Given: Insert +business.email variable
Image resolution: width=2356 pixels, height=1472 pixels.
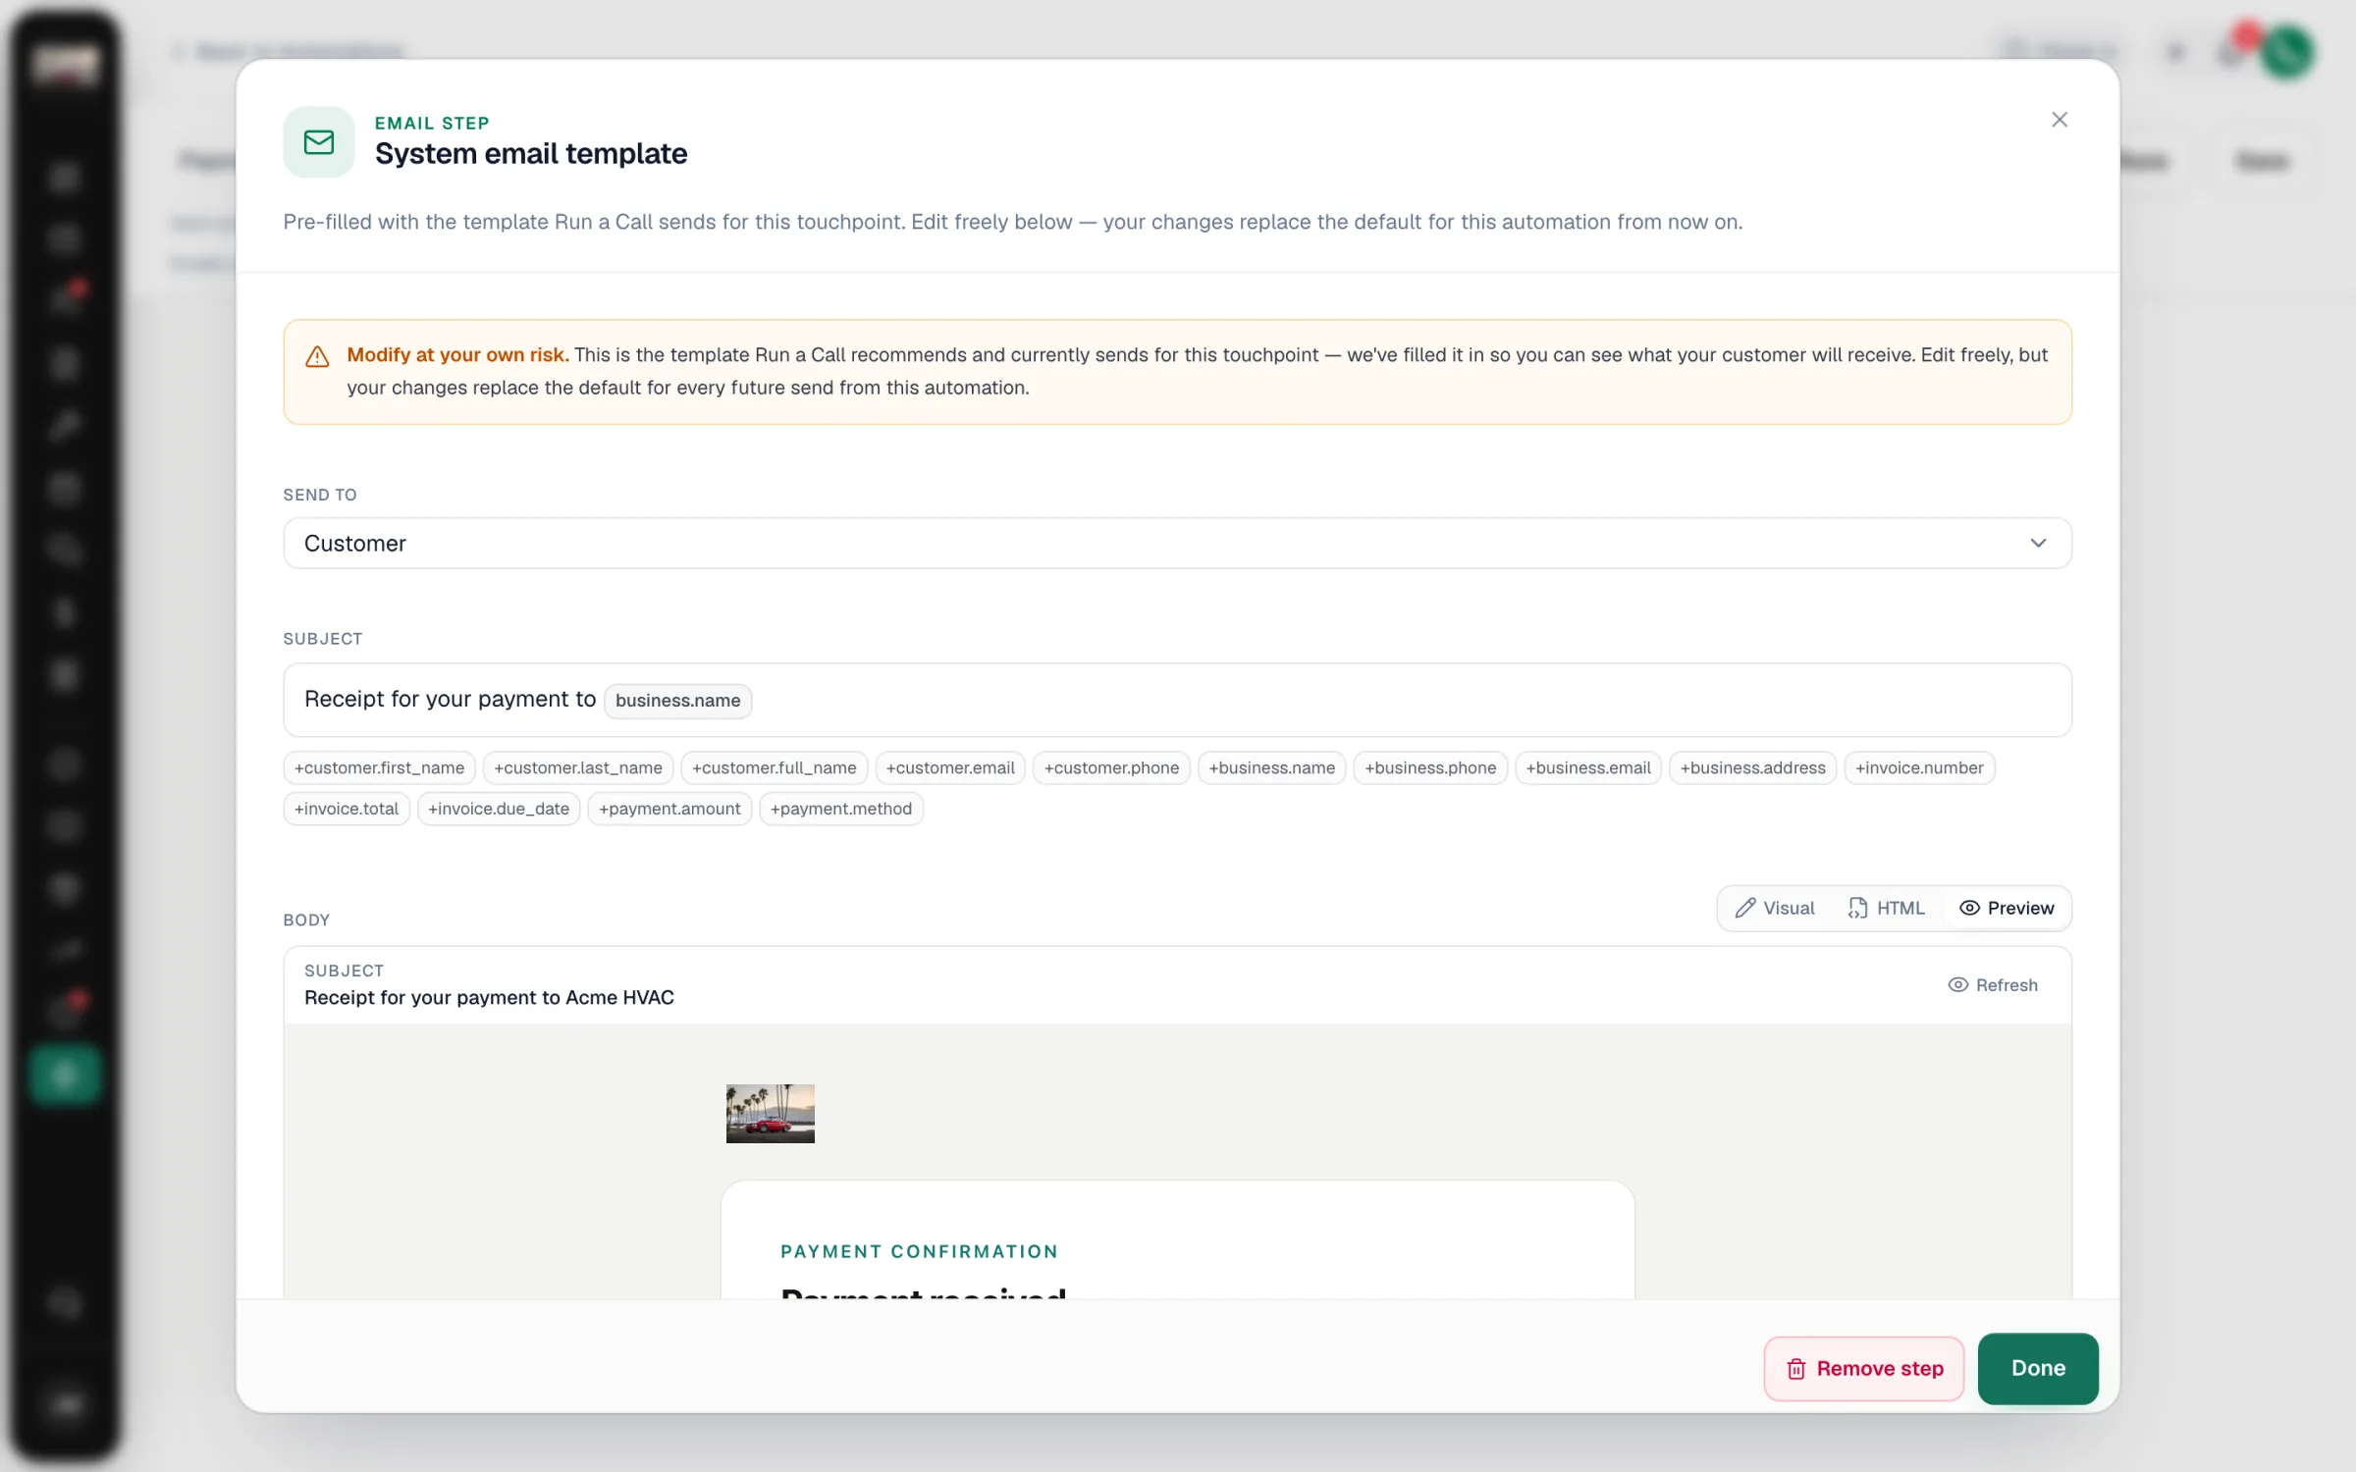Looking at the screenshot, I should pos(1588,767).
